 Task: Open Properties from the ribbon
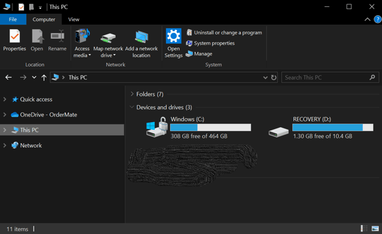tap(15, 41)
